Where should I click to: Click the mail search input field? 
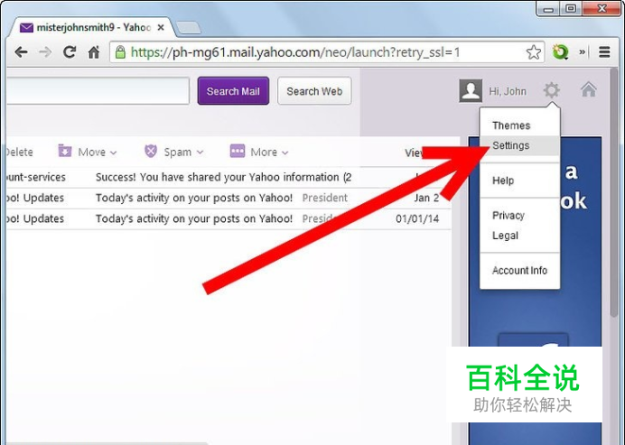click(98, 91)
